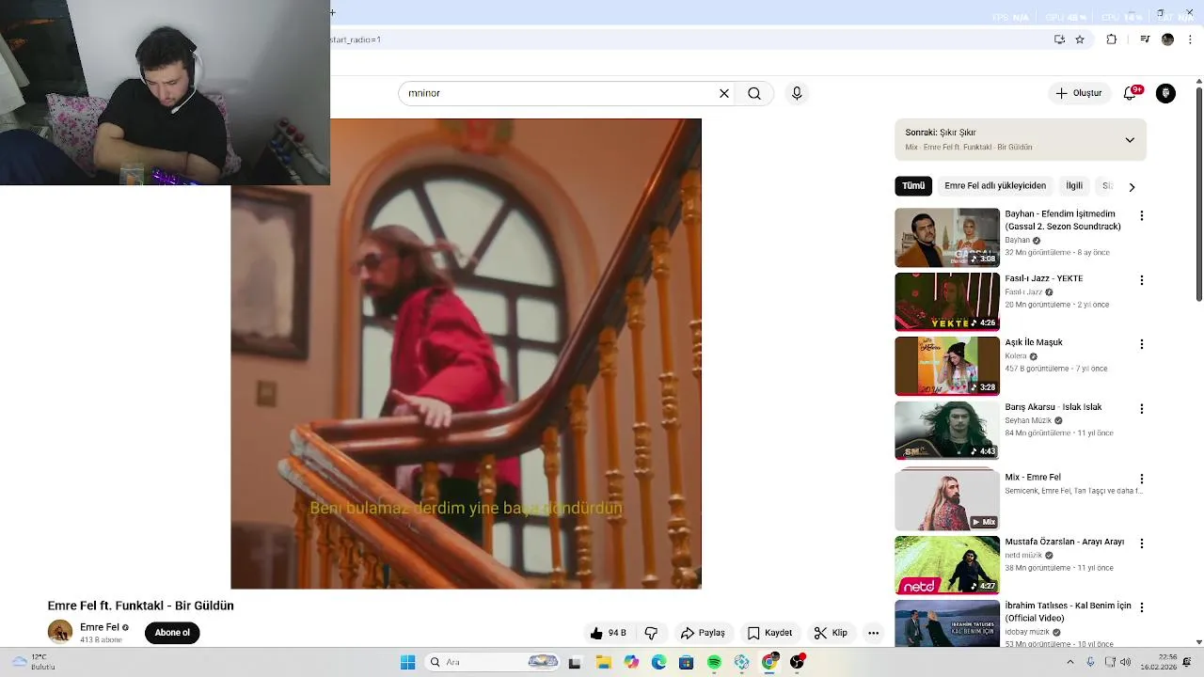Open the Bayhan - Efendim İşitmedim thumbnail
Screen dimensions: 1204x677
pos(947,237)
